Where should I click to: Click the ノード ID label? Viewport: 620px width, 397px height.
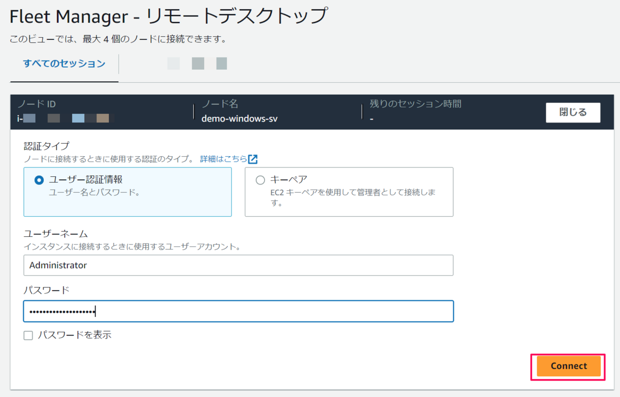36,104
